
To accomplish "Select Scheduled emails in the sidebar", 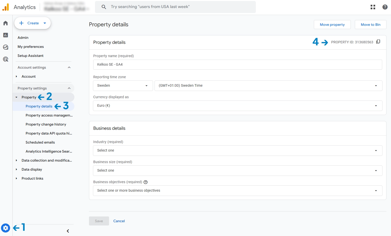I will (40, 142).
